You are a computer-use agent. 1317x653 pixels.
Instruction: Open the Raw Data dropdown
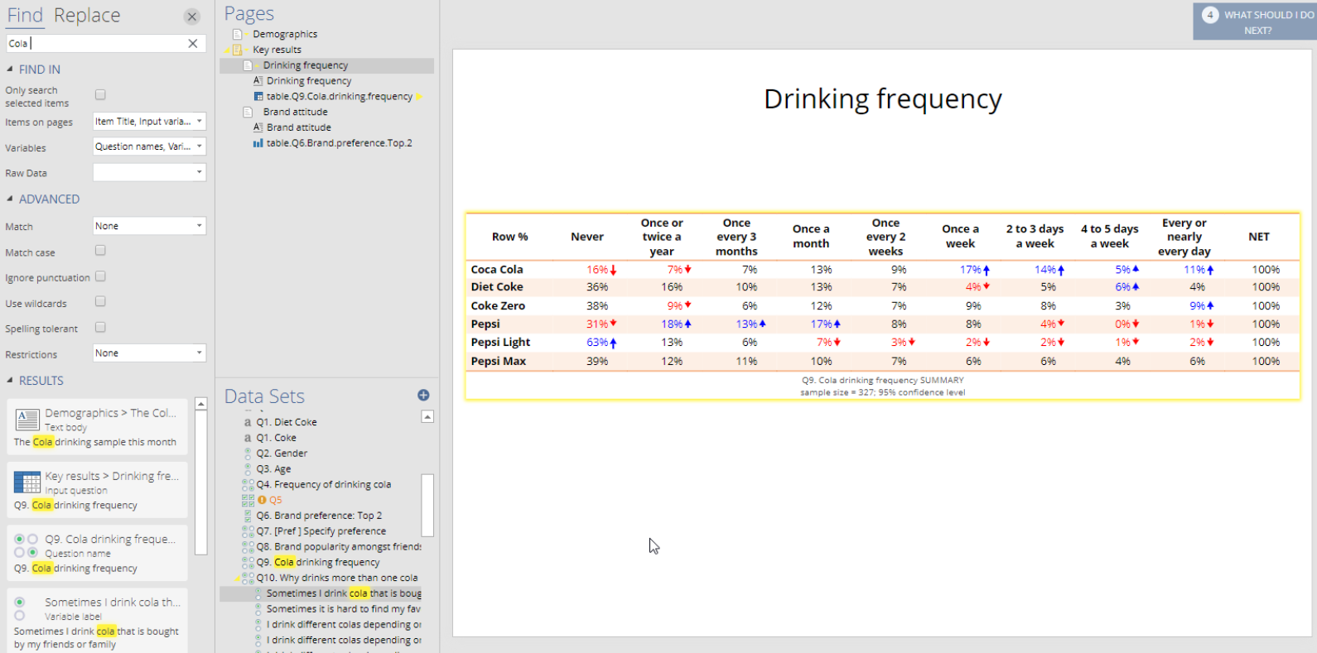149,172
